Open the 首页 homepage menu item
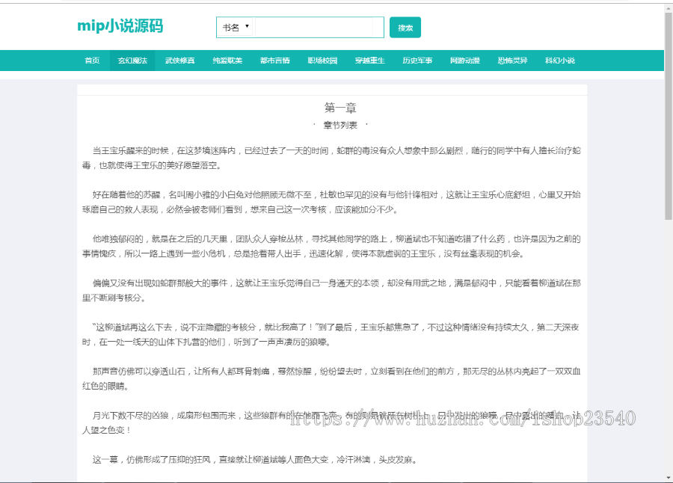 pyautogui.click(x=92, y=61)
